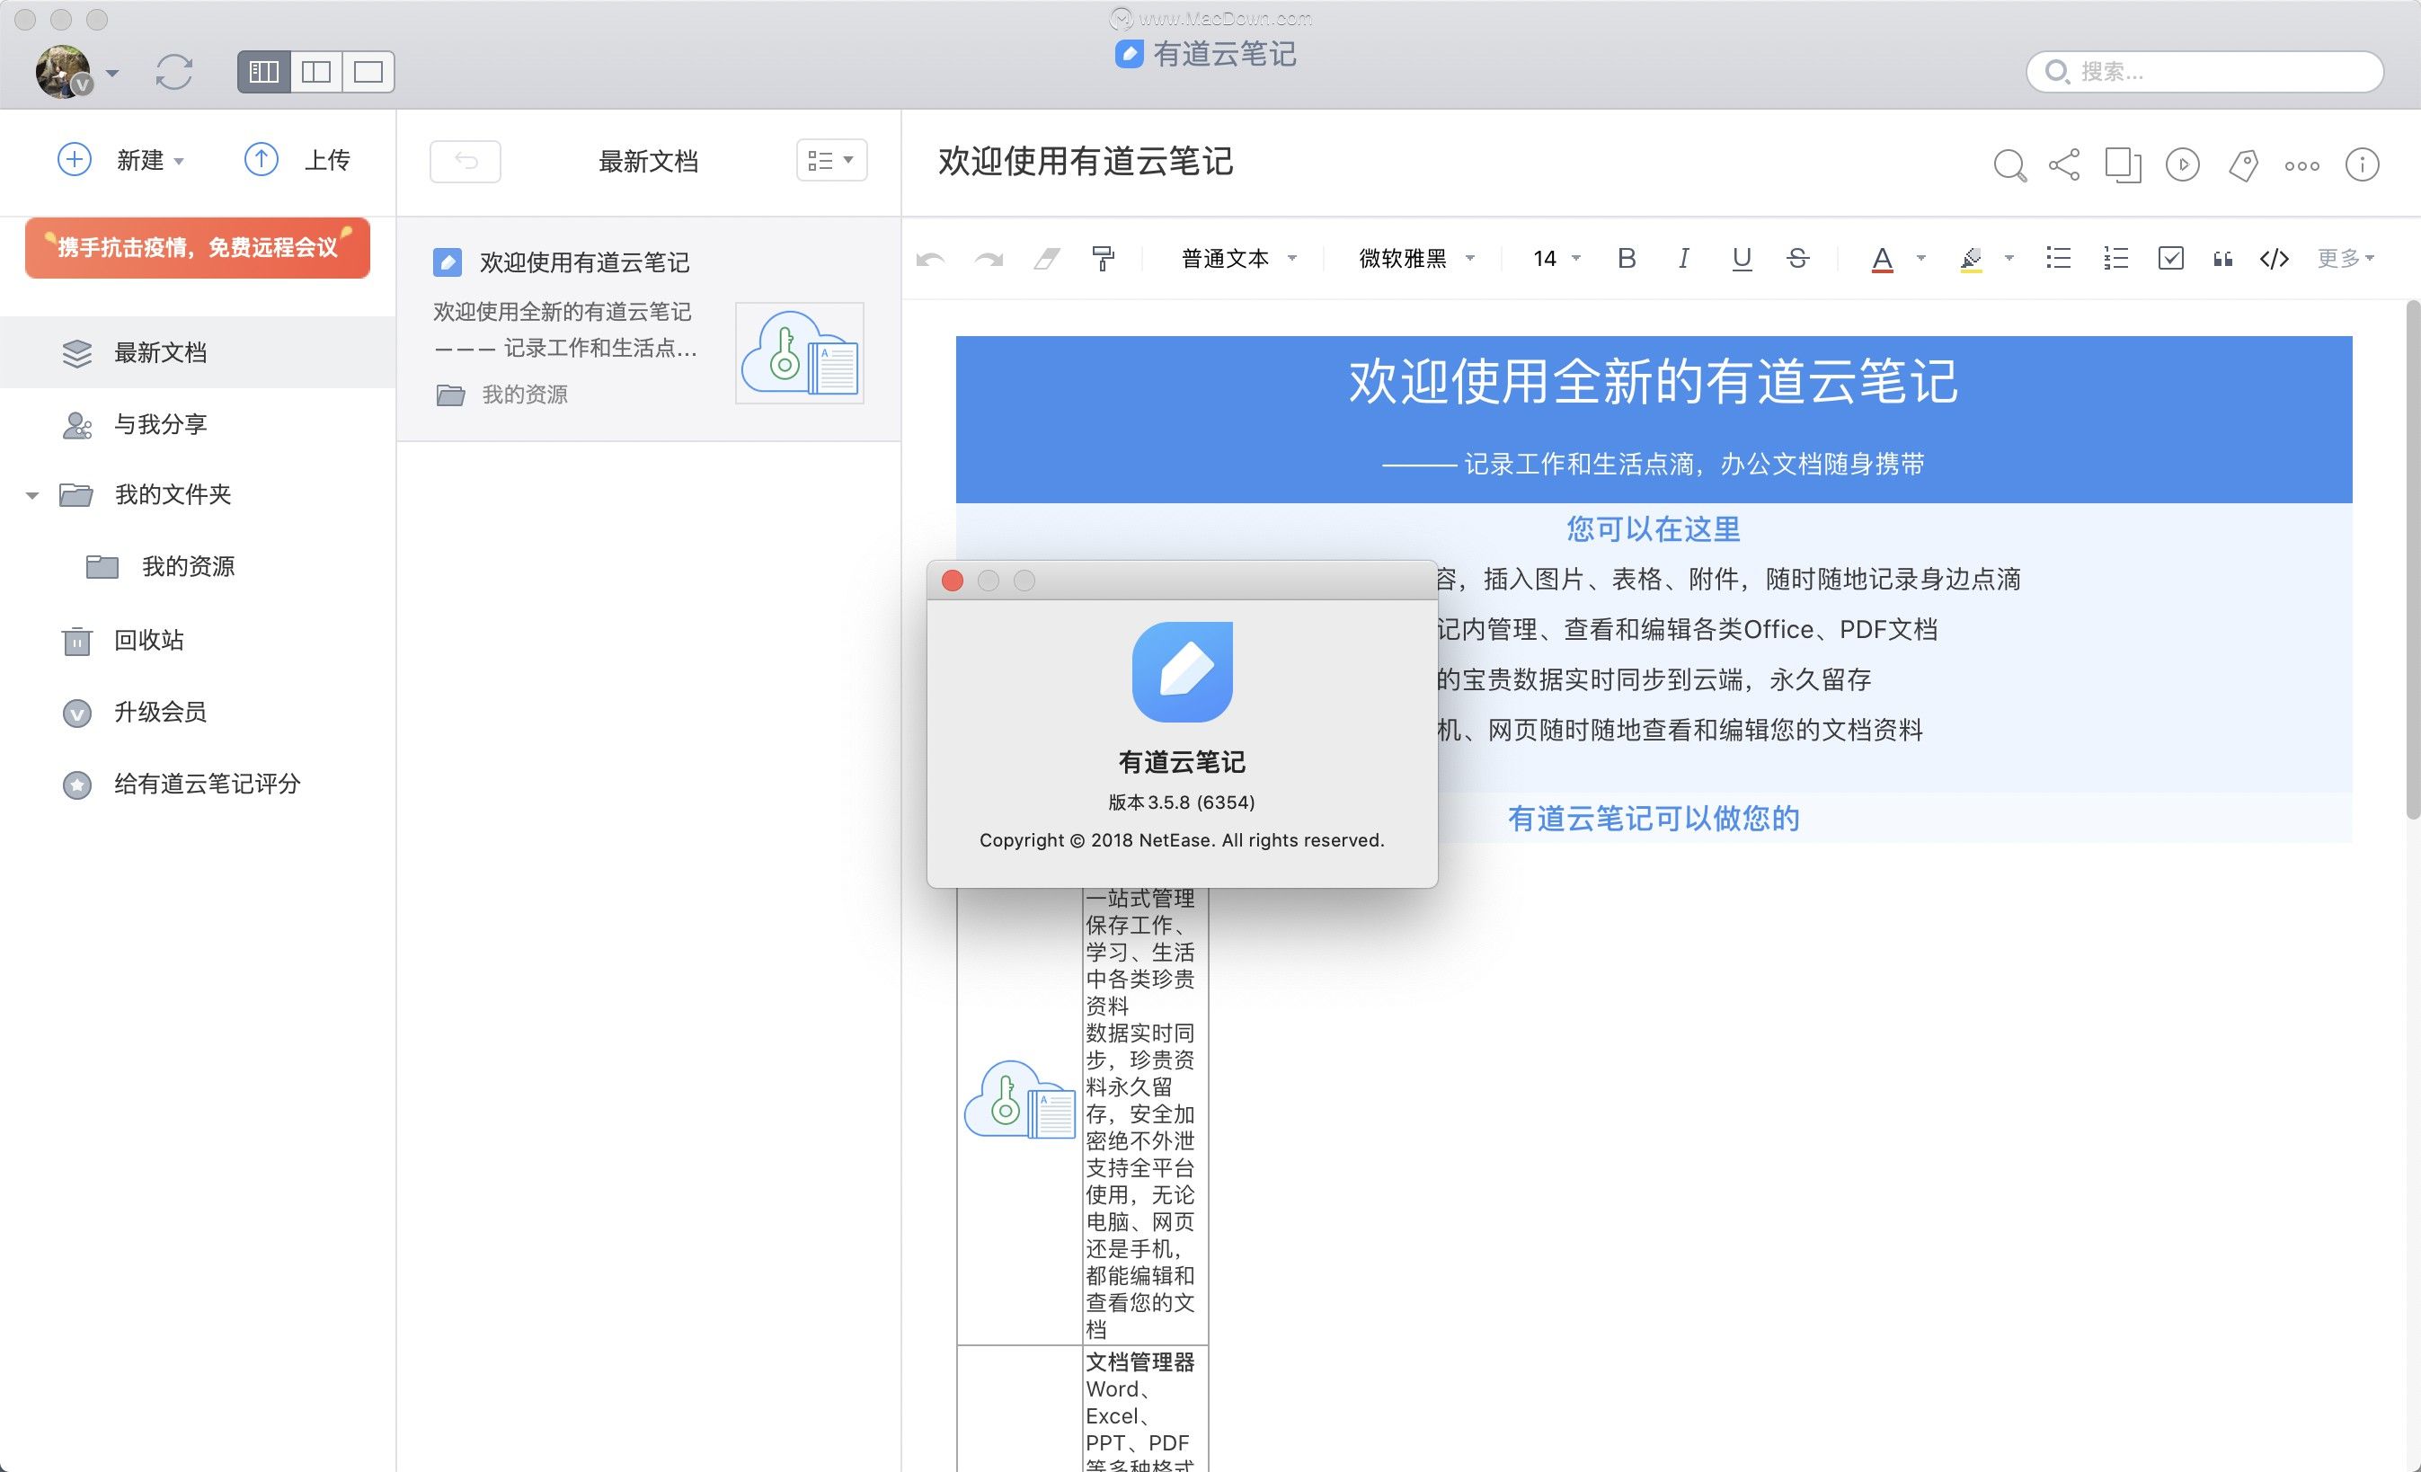Click the 上传 upload arrow icon
The image size is (2421, 1472).
point(262,159)
